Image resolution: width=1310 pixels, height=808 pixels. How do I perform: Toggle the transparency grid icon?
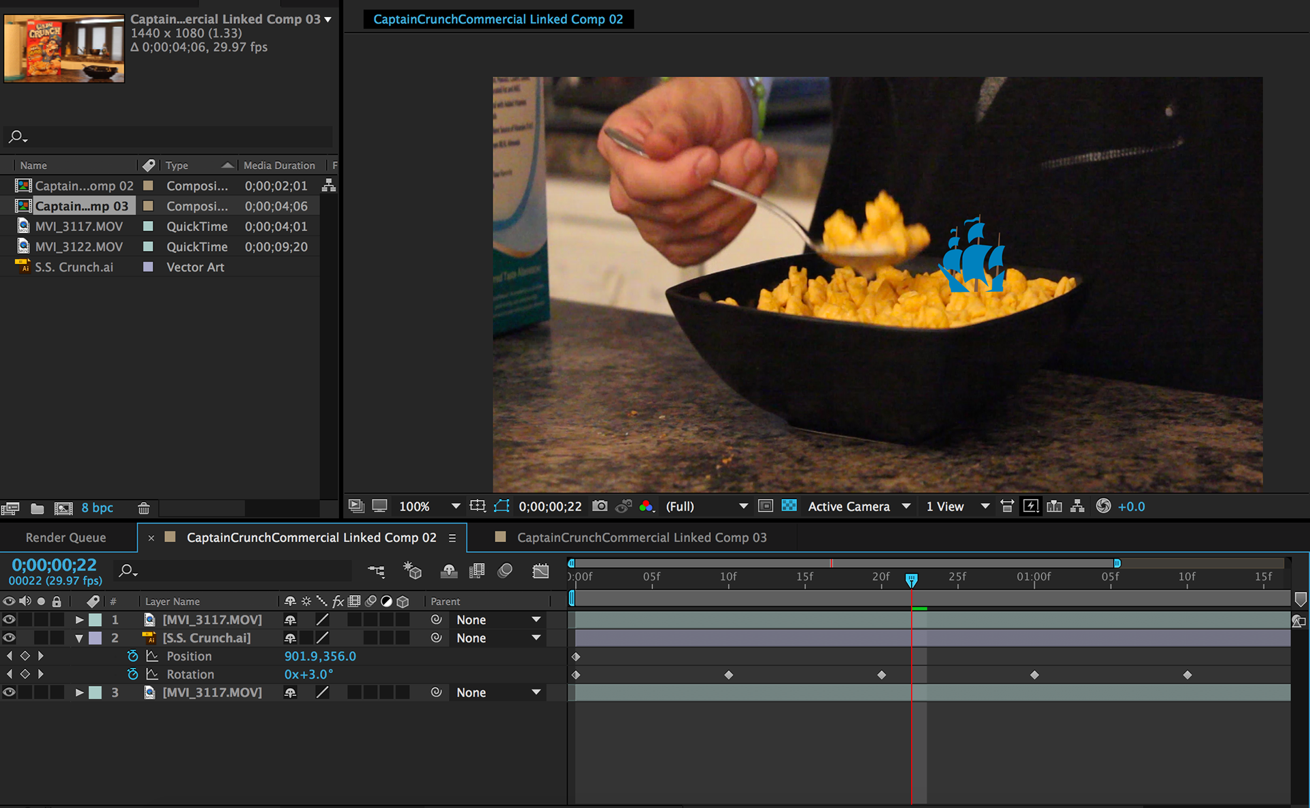(789, 506)
